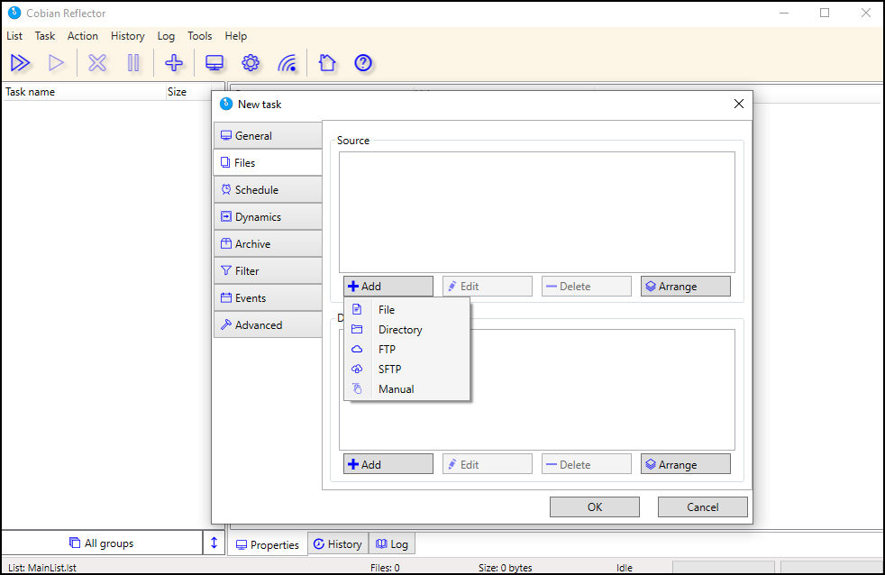Run all tasks with double-arrow toolbar icon
The height and width of the screenshot is (575, 885).
21,62
